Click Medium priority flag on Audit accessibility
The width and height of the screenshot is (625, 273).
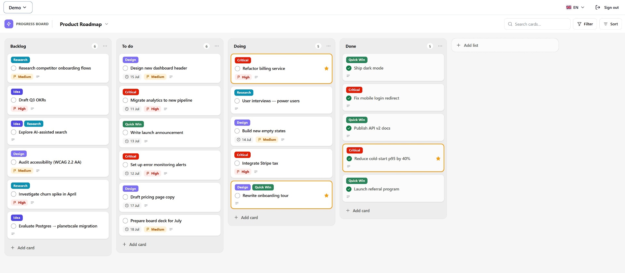coord(22,171)
